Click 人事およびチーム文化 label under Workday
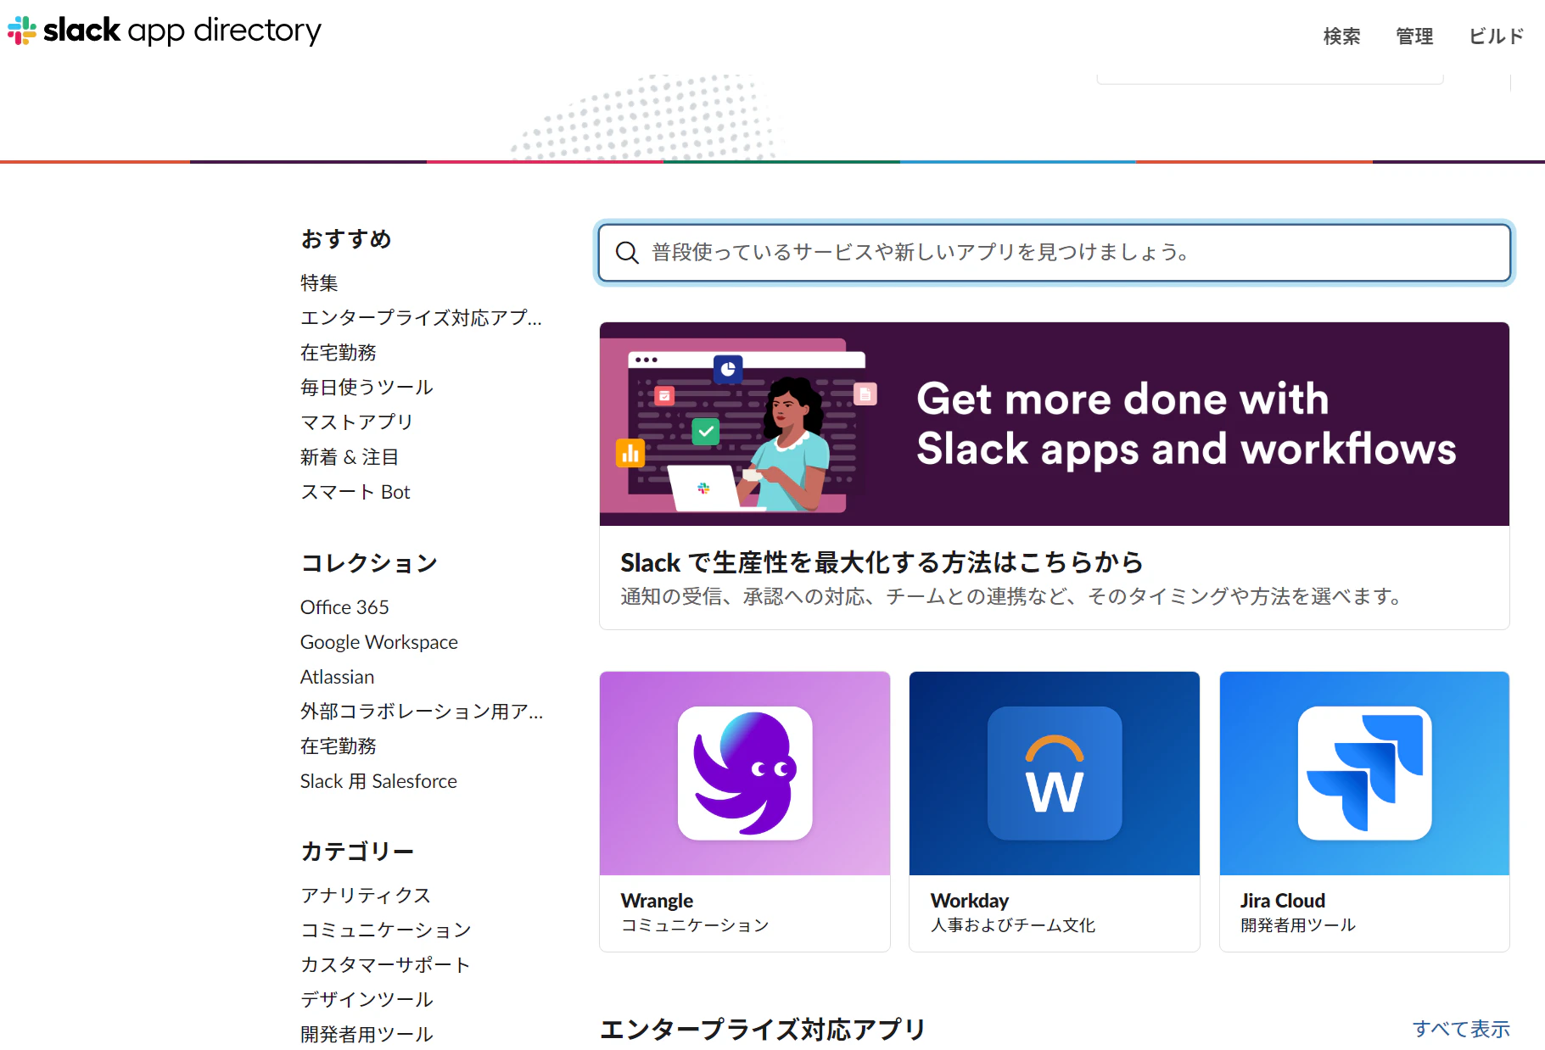Screen dimensions: 1545x1050 pyautogui.click(x=1013, y=925)
